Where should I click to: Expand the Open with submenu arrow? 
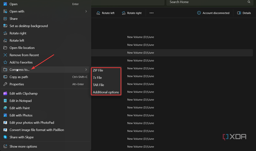[x=86, y=11]
